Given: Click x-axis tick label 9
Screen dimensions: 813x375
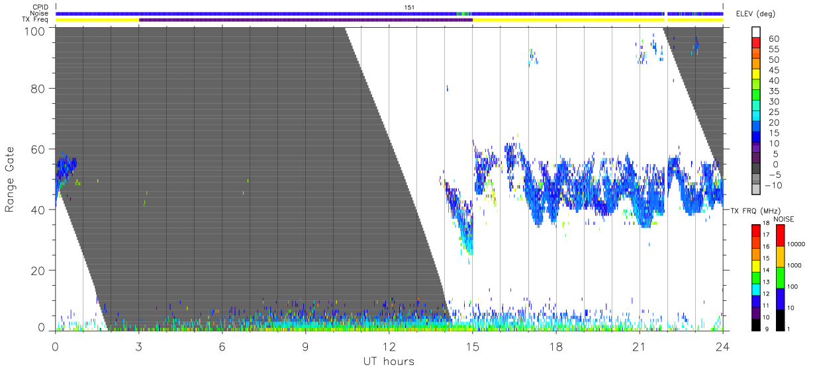Looking at the screenshot, I should [x=305, y=347].
